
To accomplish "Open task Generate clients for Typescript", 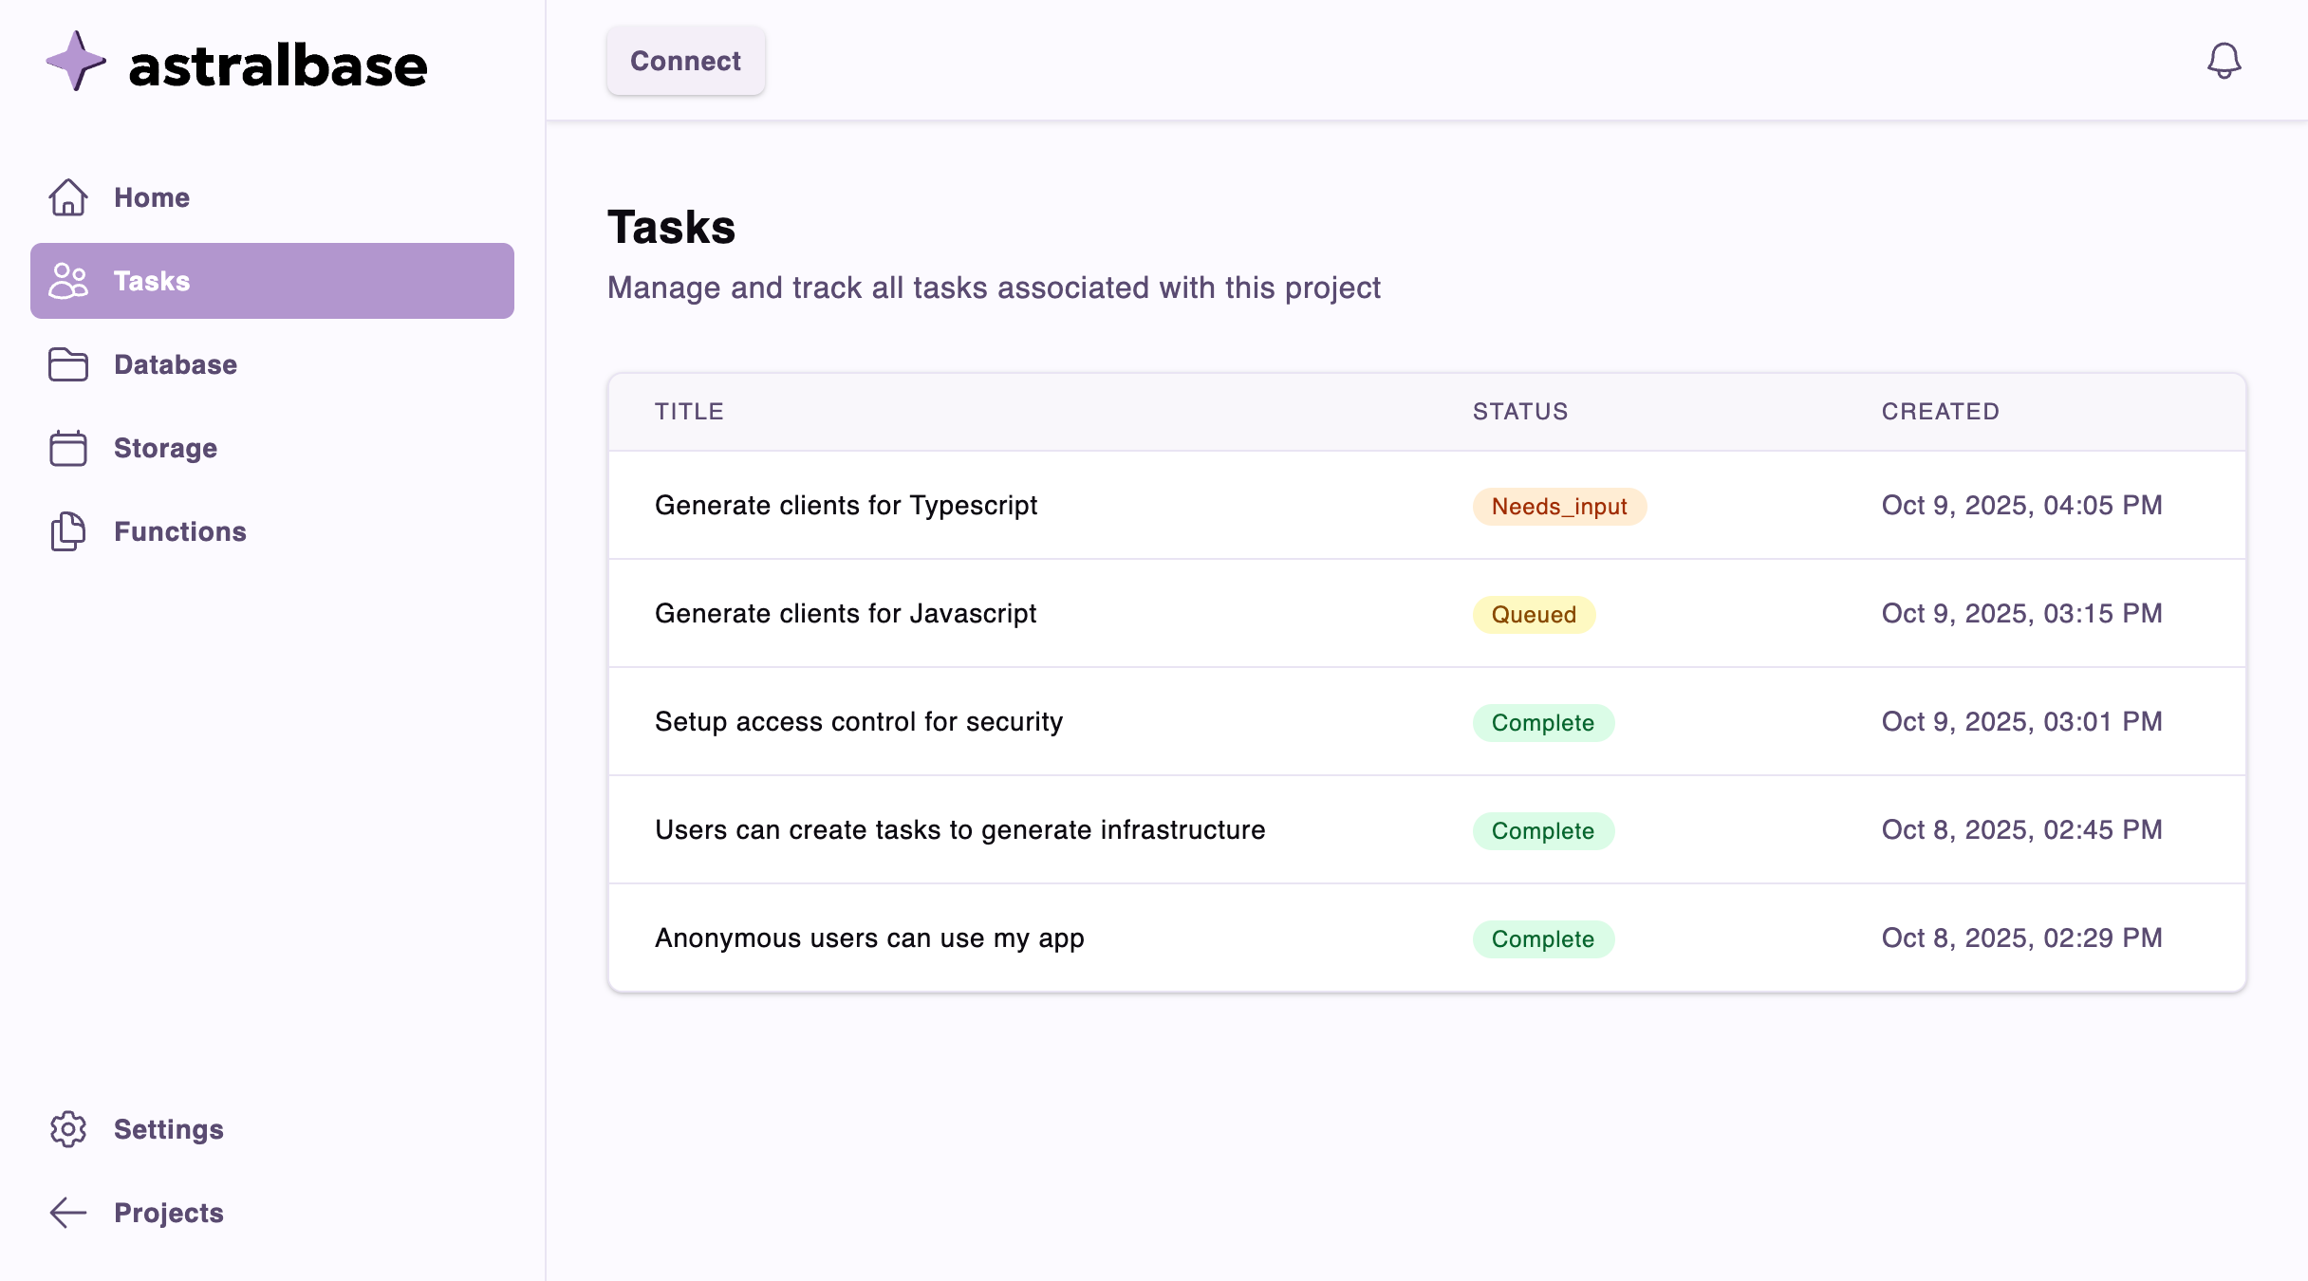I will (x=846, y=505).
